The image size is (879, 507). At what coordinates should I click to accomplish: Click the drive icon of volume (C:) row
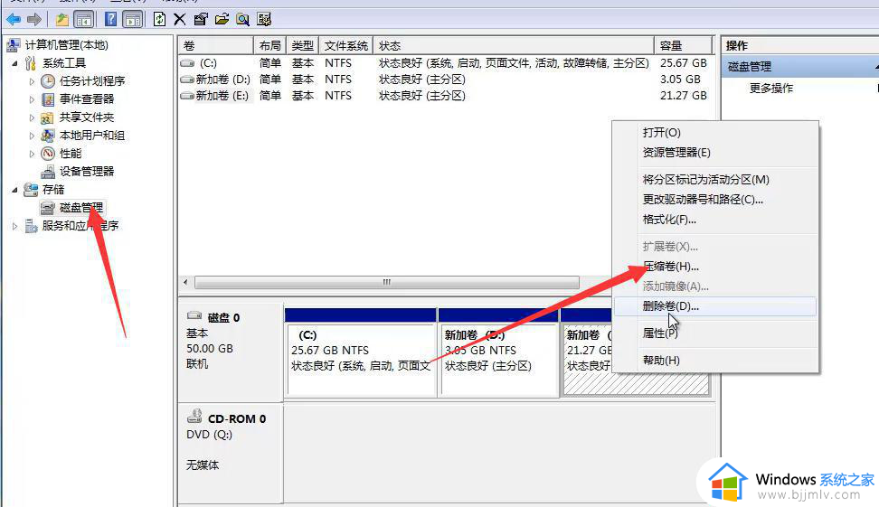pyautogui.click(x=187, y=63)
